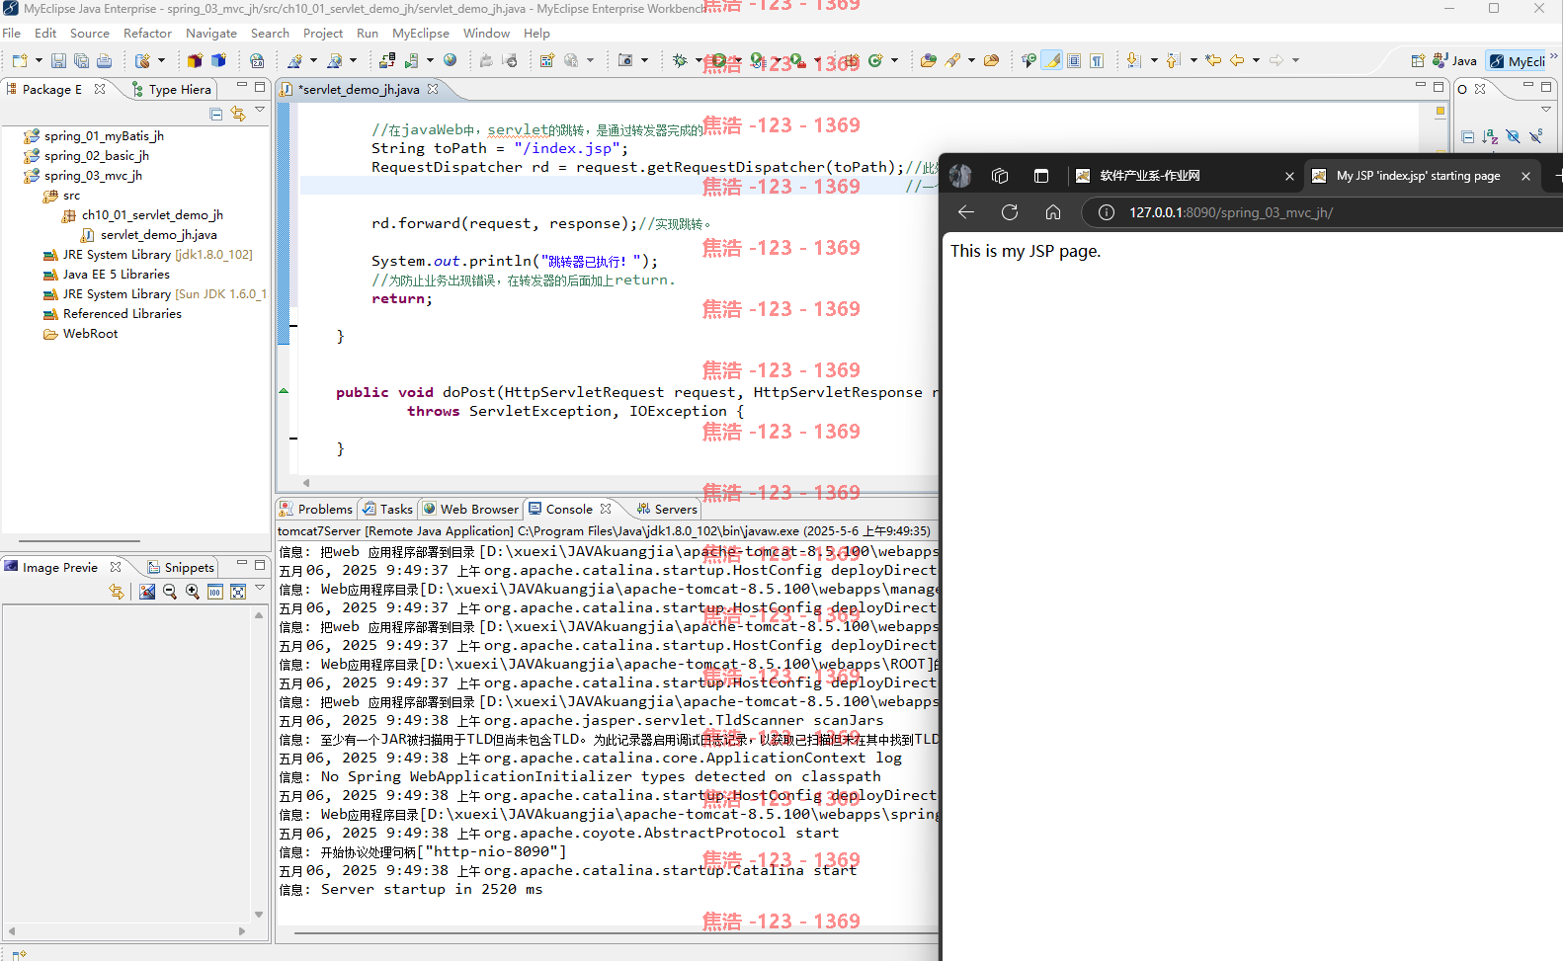Image resolution: width=1563 pixels, height=961 pixels.
Task: Open Image Preview view menu triangle
Action: (x=260, y=588)
